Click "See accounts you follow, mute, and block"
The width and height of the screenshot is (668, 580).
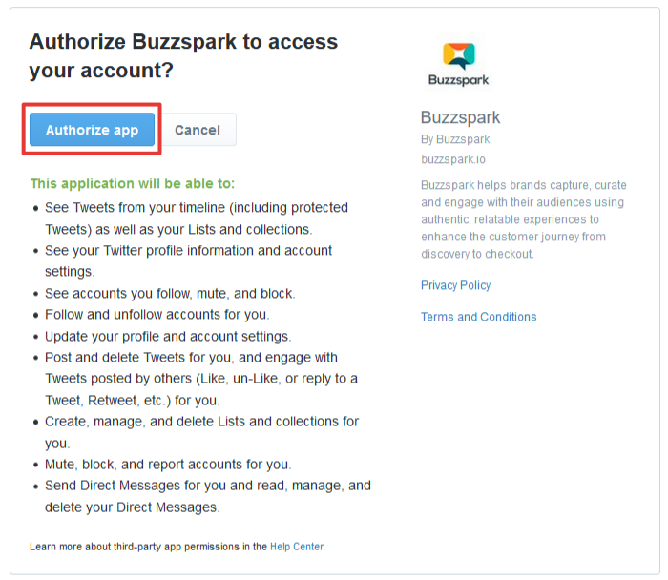click(170, 293)
